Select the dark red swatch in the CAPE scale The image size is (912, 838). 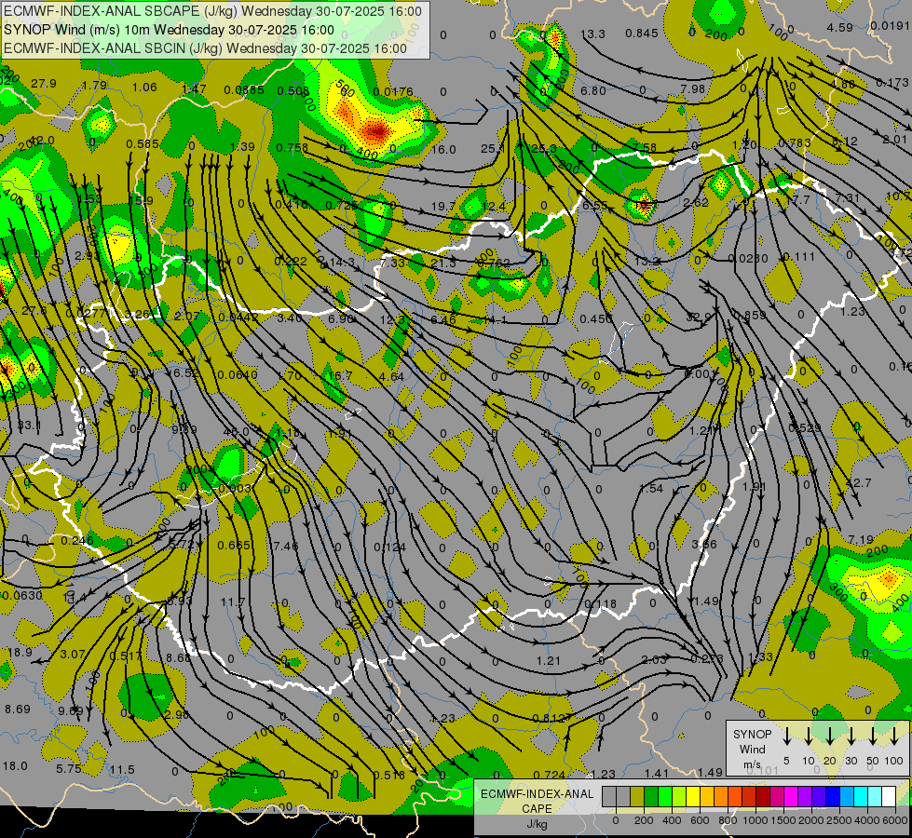[x=763, y=797]
